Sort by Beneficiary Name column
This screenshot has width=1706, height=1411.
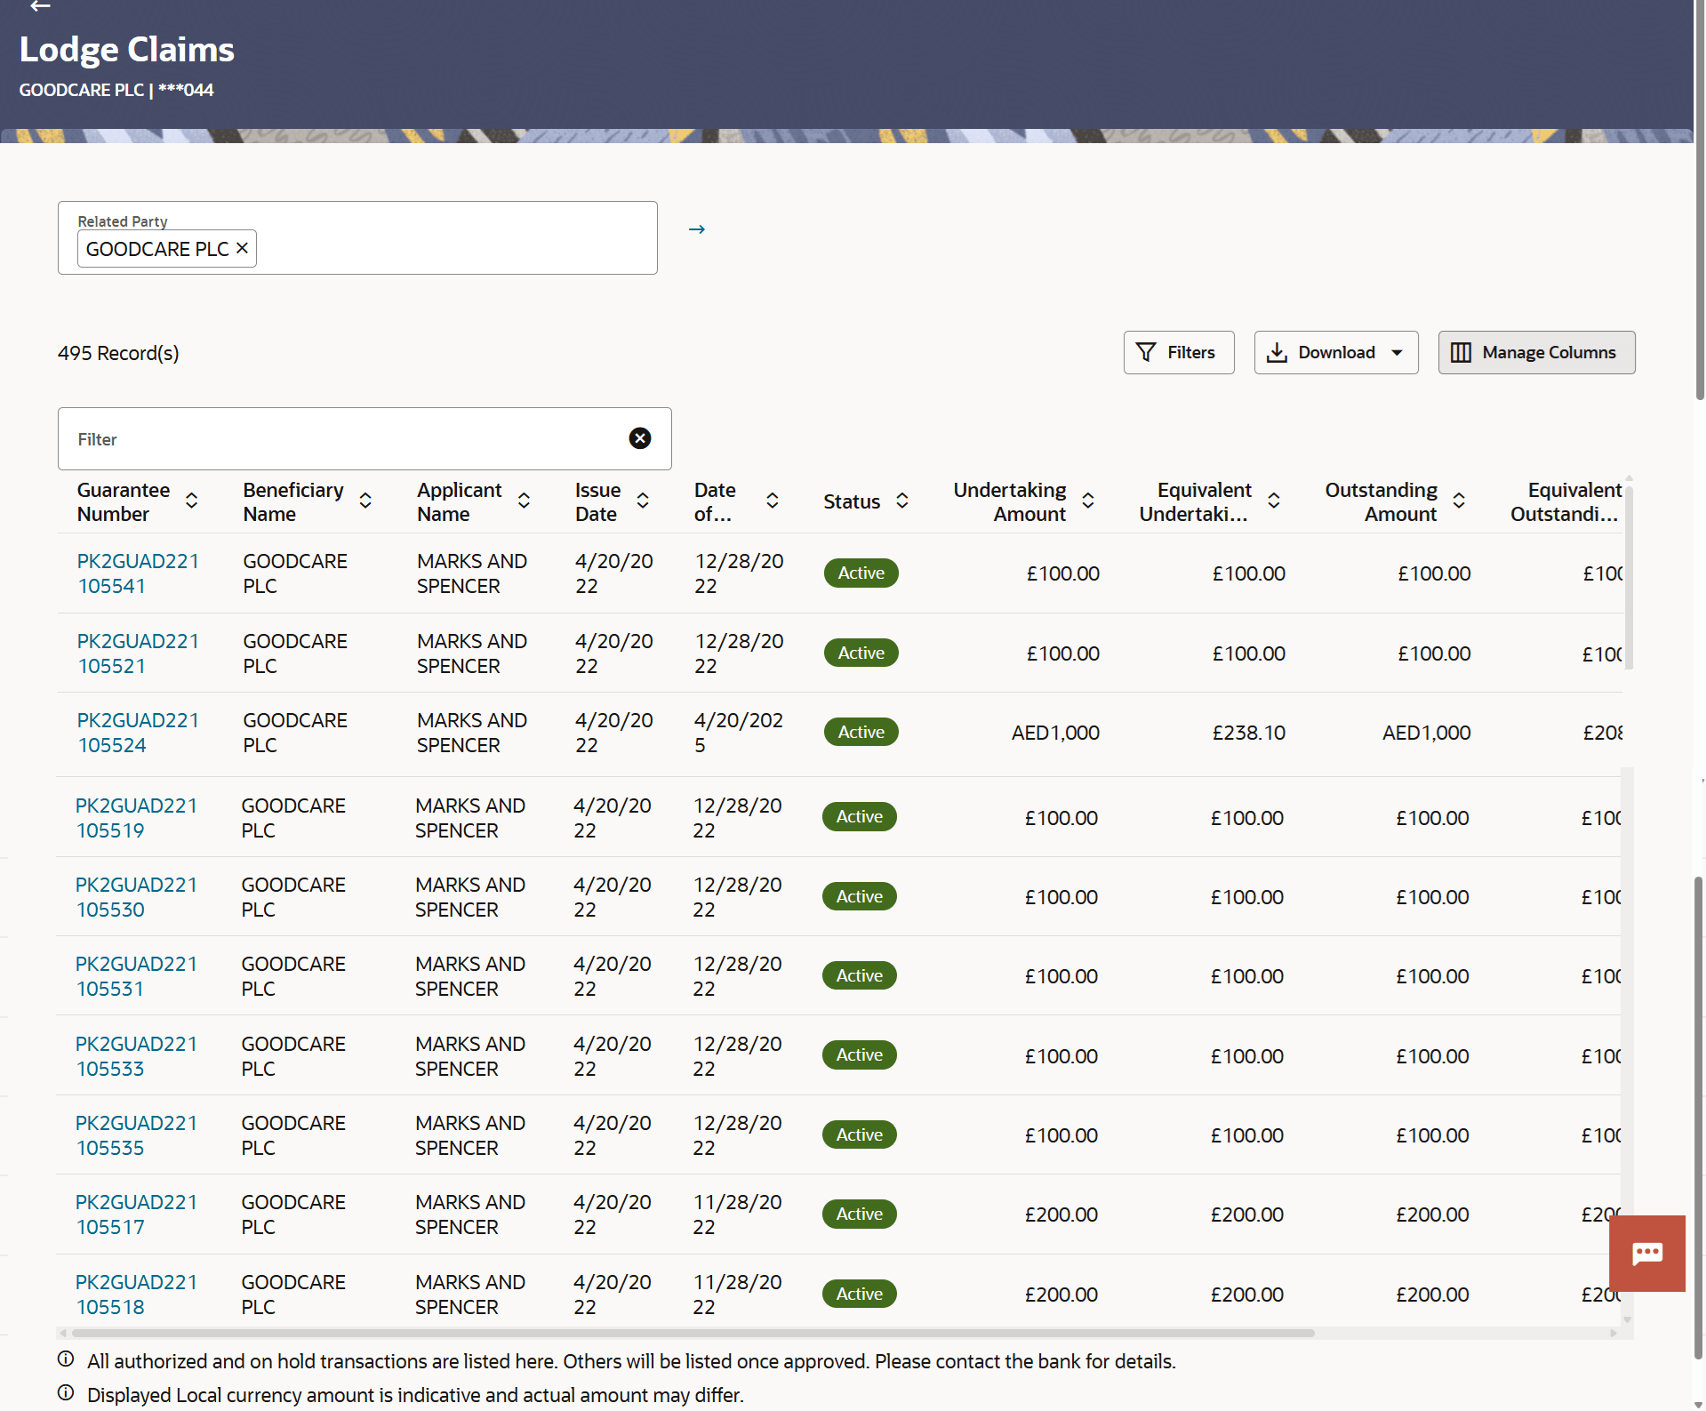[x=365, y=501]
